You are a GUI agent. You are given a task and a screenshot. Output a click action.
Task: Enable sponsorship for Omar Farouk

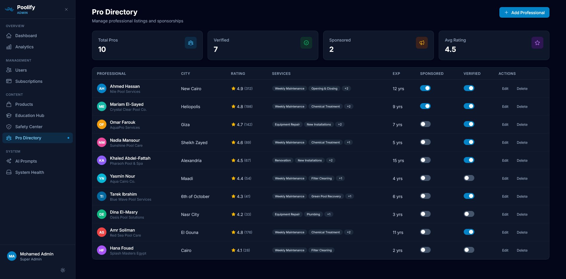(x=425, y=124)
